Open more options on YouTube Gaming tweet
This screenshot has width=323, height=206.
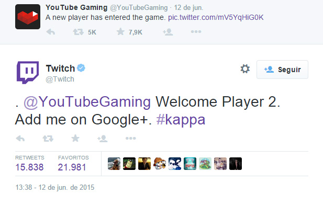[196, 32]
